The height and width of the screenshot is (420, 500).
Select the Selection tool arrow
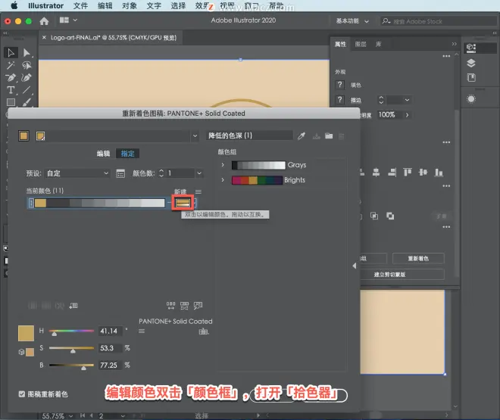pyautogui.click(x=11, y=53)
